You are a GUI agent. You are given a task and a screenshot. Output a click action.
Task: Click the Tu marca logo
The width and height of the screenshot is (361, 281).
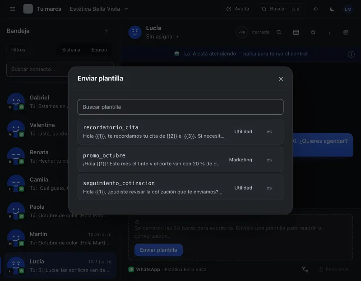[x=28, y=9]
